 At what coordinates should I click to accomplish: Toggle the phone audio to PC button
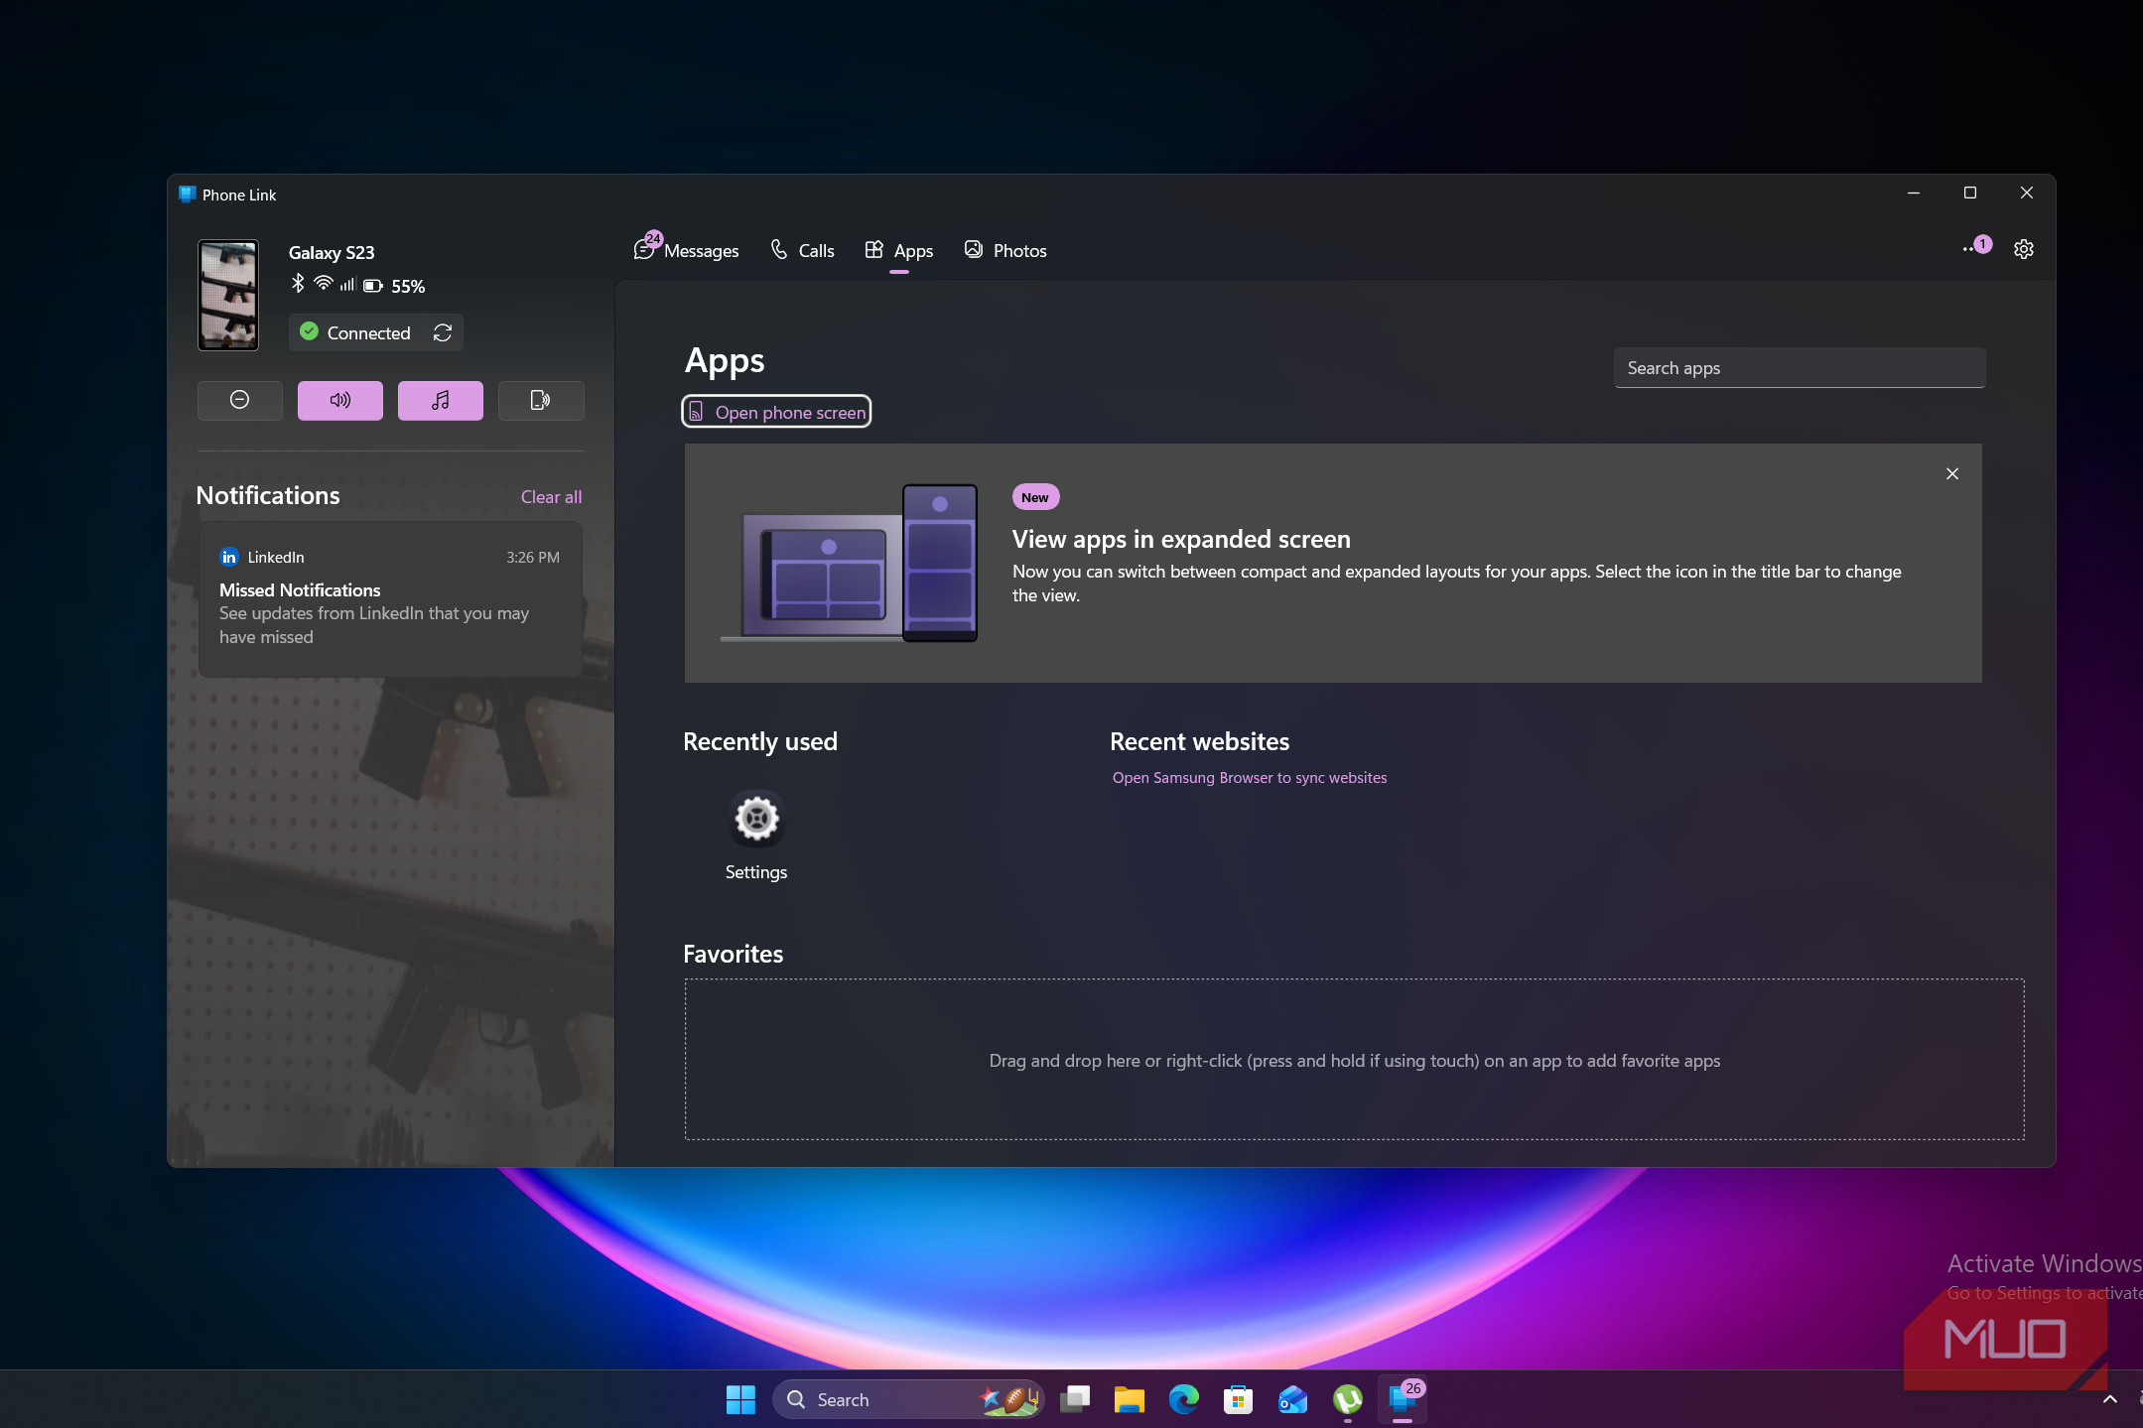coord(541,400)
